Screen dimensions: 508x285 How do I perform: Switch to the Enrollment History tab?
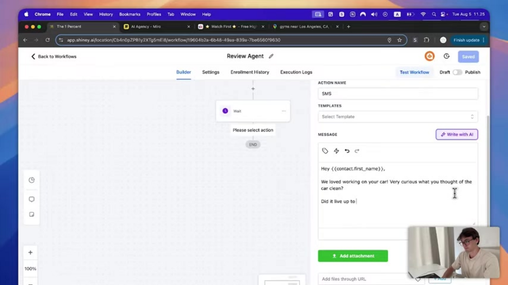point(250,72)
